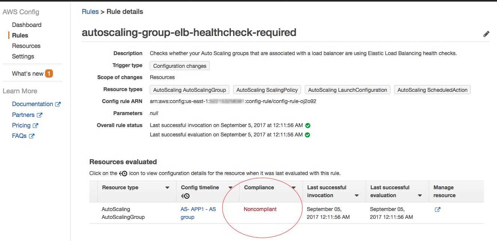Open Resources in the sidebar
This screenshot has width=497, height=241.
point(26,46)
